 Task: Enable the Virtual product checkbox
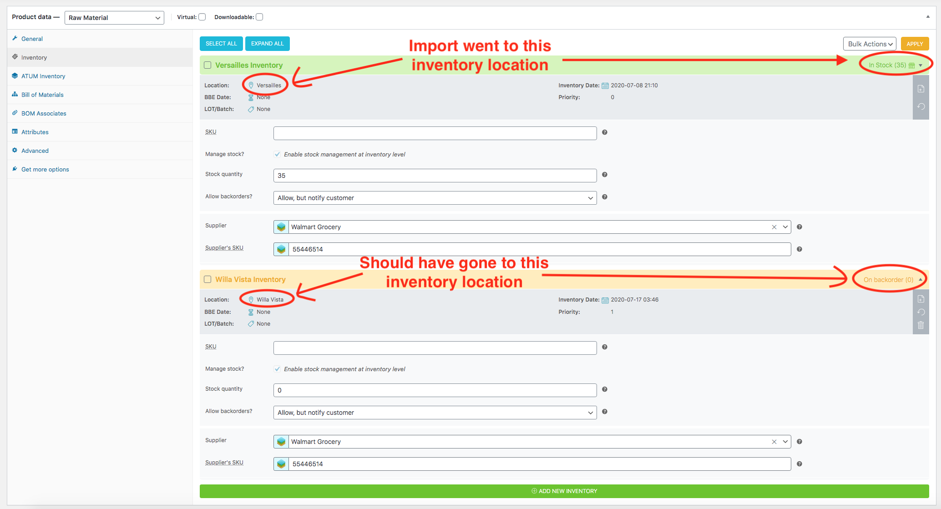coord(202,16)
